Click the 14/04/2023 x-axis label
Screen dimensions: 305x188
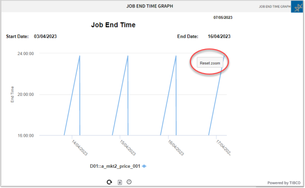[x=80, y=148]
